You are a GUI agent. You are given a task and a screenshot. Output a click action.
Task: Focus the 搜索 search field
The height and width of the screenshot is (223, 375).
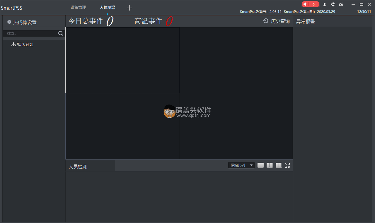(30, 33)
